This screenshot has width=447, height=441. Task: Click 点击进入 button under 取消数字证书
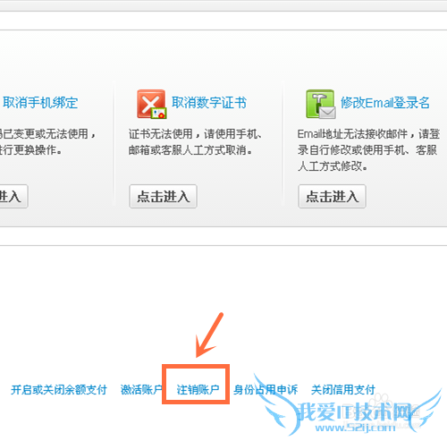[163, 196]
